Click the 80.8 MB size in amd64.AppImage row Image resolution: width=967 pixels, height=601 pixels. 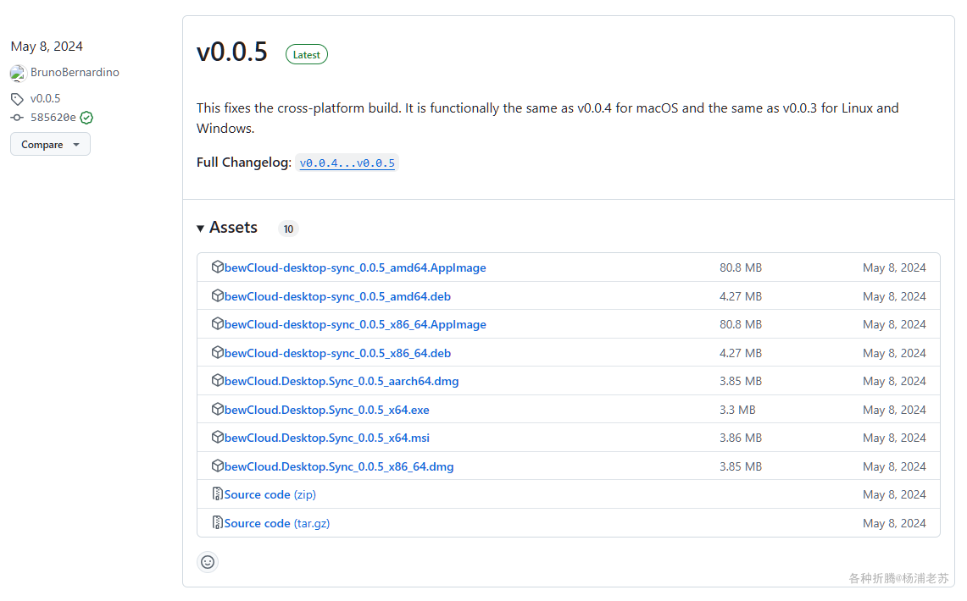740,267
